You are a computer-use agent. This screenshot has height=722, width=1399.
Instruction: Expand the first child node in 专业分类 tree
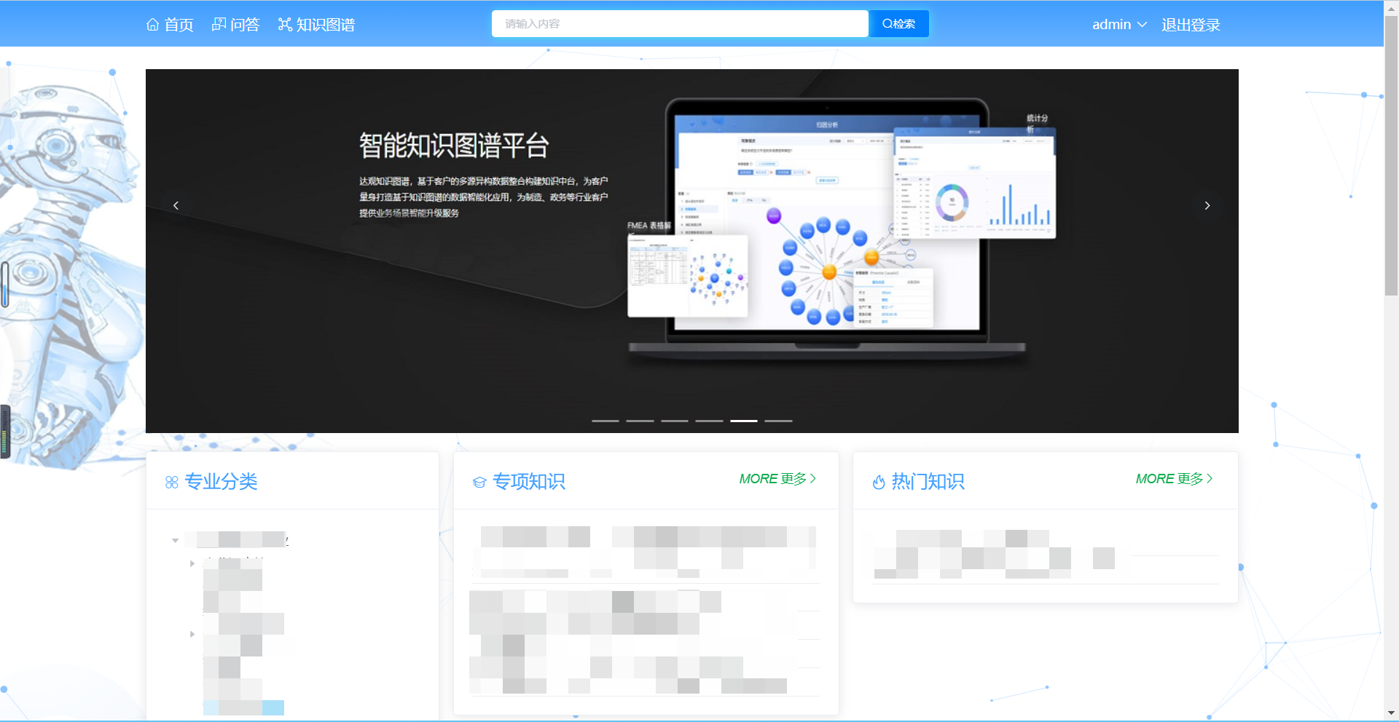[192, 563]
